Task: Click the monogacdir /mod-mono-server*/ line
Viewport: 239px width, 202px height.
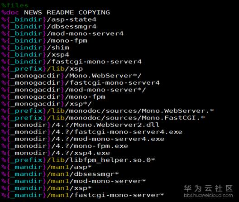Action: 74,90
